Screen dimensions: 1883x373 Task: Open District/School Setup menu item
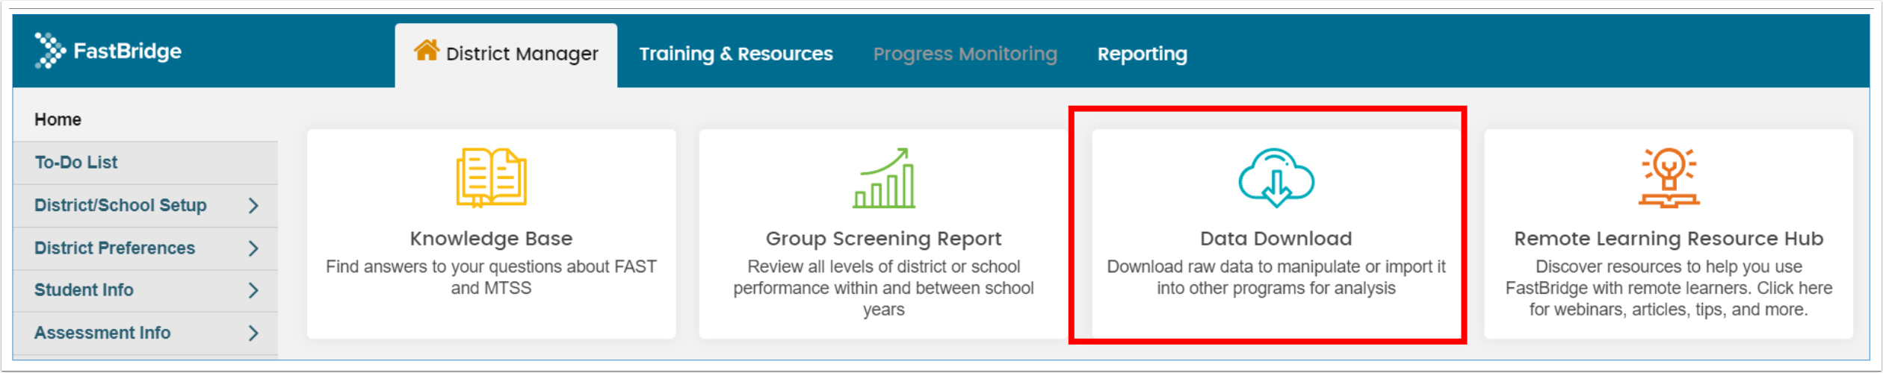click(146, 206)
